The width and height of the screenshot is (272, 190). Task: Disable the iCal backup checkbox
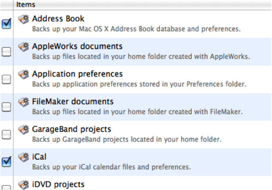[6, 162]
